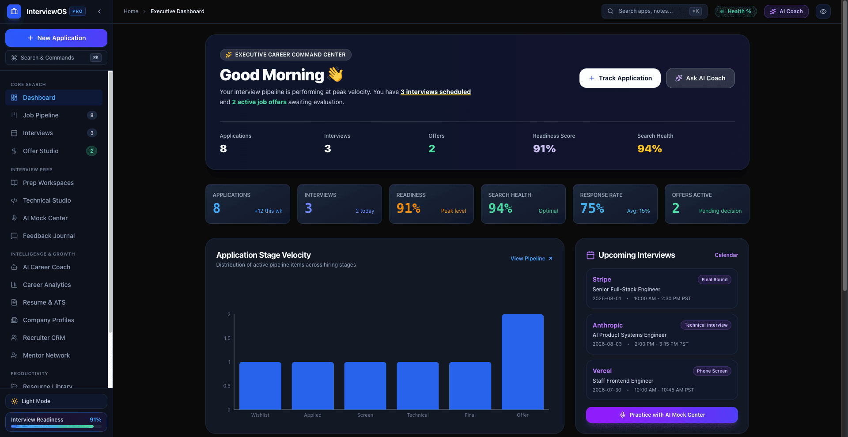
Task: Open the Anthropic interview card
Action: tap(662, 334)
